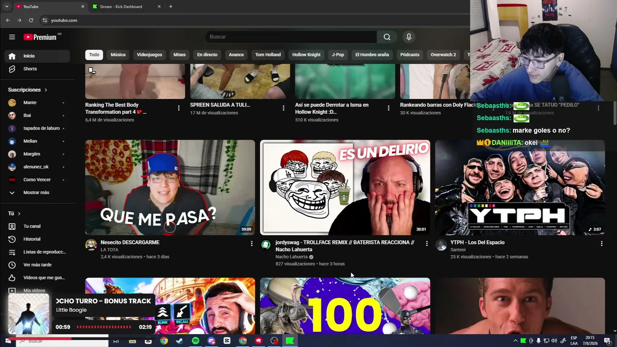Screen dimensions: 617x347
Task: Open a new browser tab with plus icon
Action: pyautogui.click(x=171, y=7)
